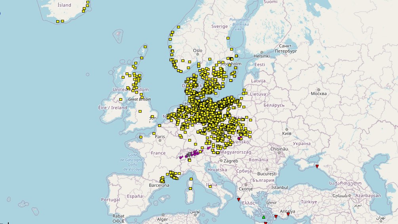Select the red triangle on Greece's west coast
398x224 pixels.
point(238,199)
